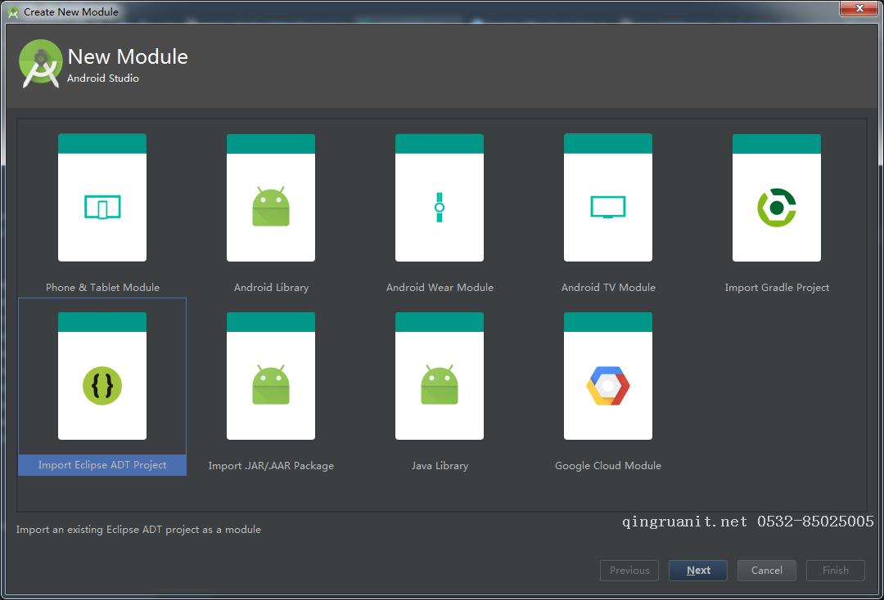Choose the Android Library robot icon

pos(271,208)
